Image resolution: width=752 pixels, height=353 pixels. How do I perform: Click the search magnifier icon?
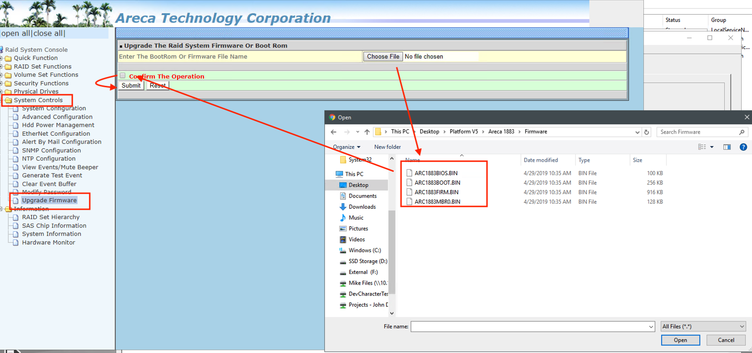742,132
